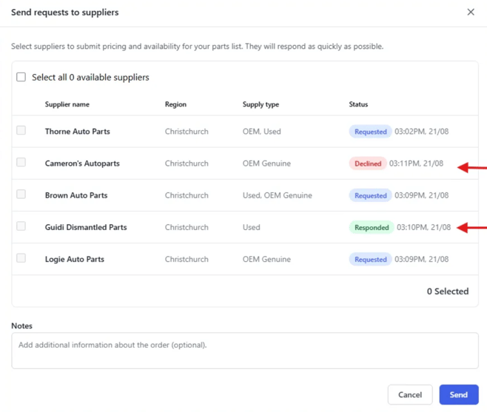Click the 03:10PM, 21/08 timestamp
This screenshot has height=412, width=487.
423,227
